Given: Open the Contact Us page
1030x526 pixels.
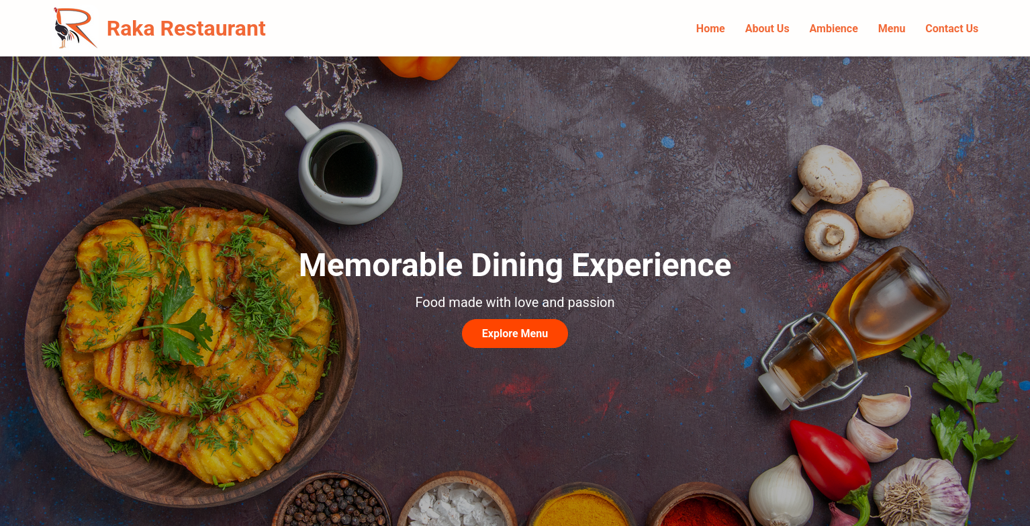Looking at the screenshot, I should point(951,28).
